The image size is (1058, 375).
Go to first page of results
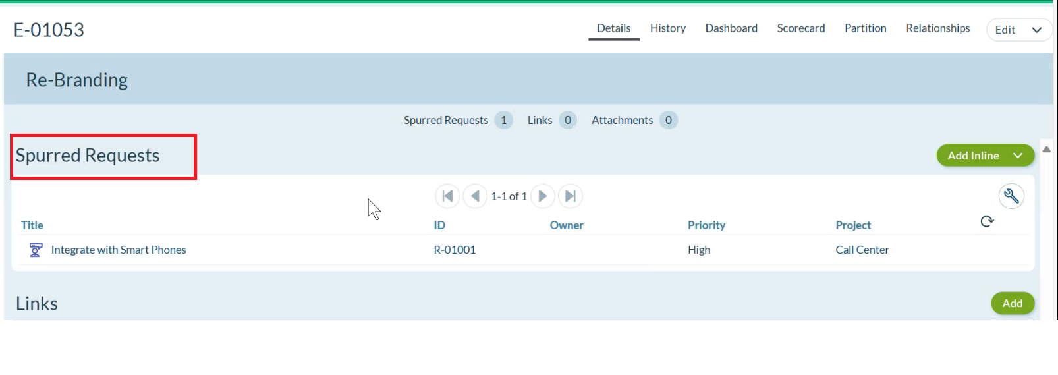(447, 196)
